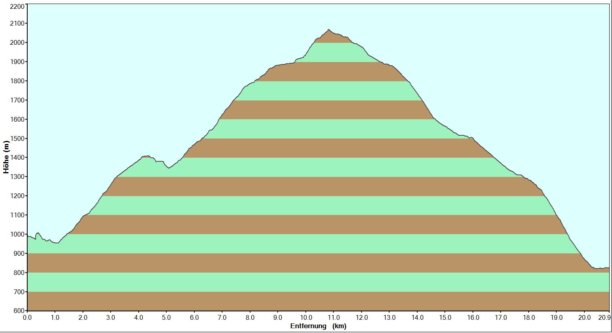Viewport: 612px width, 333px height.
Task: Select the 10.0 km label on the distance axis
Action: [x=305, y=318]
